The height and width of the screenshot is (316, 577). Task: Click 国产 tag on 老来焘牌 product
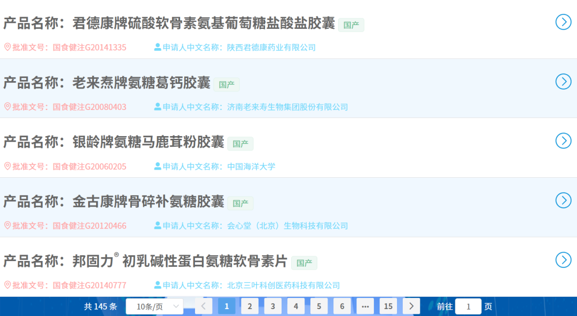[x=227, y=85]
